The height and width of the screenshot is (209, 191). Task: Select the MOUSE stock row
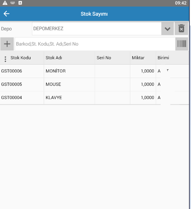(94, 85)
